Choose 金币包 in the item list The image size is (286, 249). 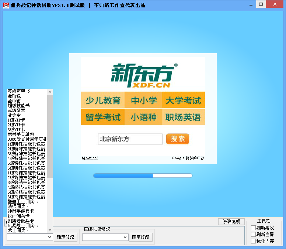tap(27, 96)
